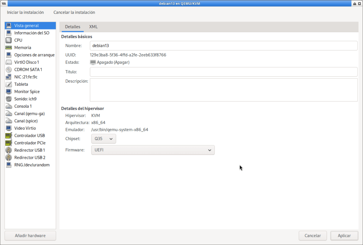The width and height of the screenshot is (363, 245).
Task: Select NIC :21:fe:9c in hardware list
Action: point(26,77)
